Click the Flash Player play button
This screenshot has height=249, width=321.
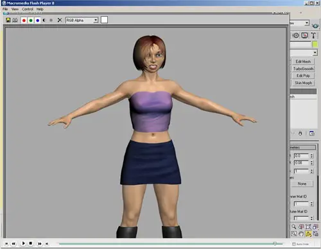coord(23,243)
